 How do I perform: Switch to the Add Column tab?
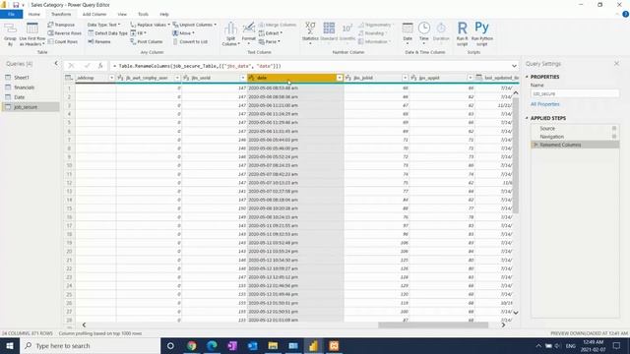click(x=94, y=14)
